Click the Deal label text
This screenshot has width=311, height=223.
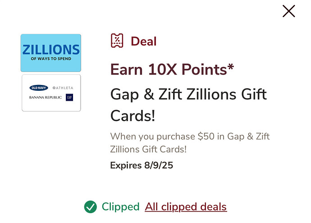pos(144,41)
